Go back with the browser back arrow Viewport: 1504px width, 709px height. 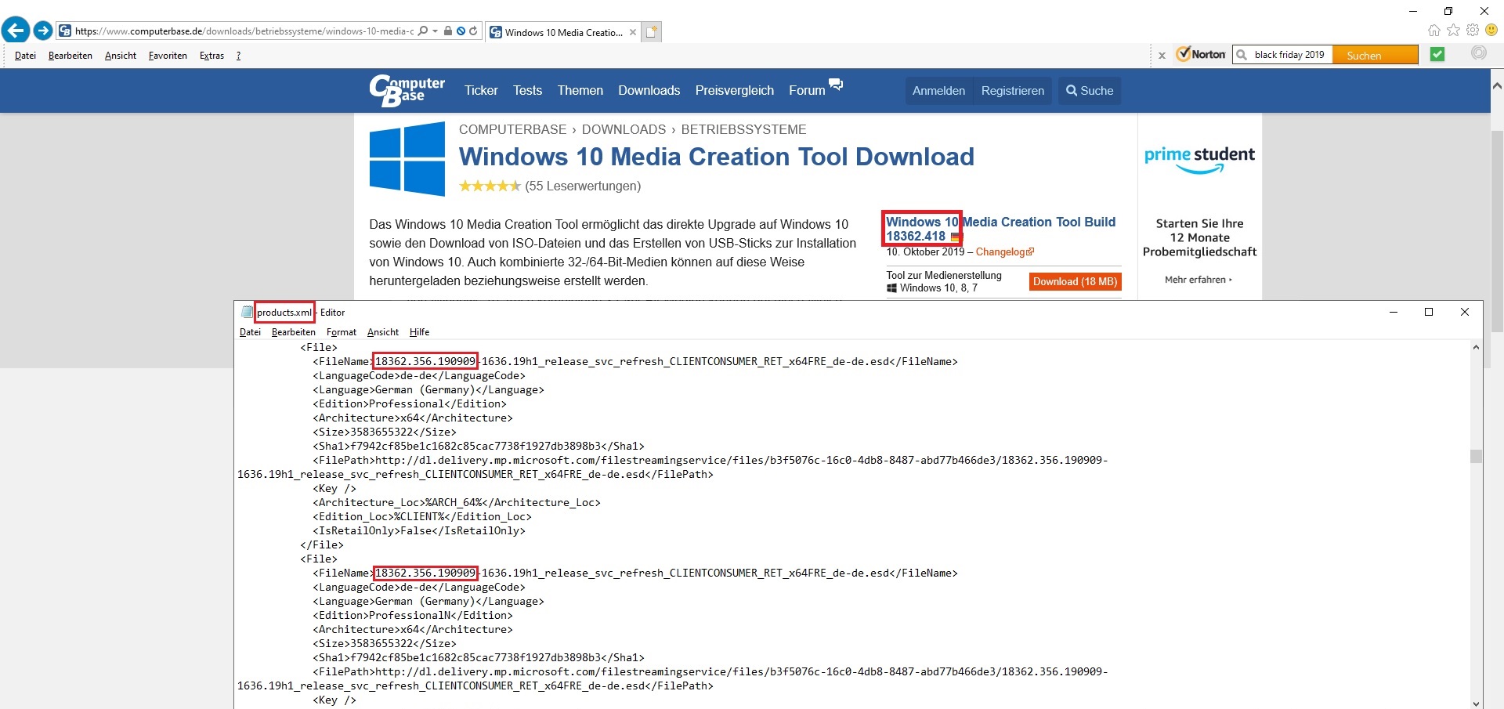(16, 31)
